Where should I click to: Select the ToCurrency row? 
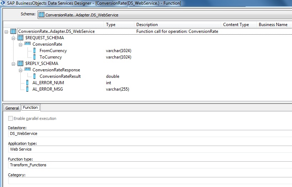(x=51, y=57)
